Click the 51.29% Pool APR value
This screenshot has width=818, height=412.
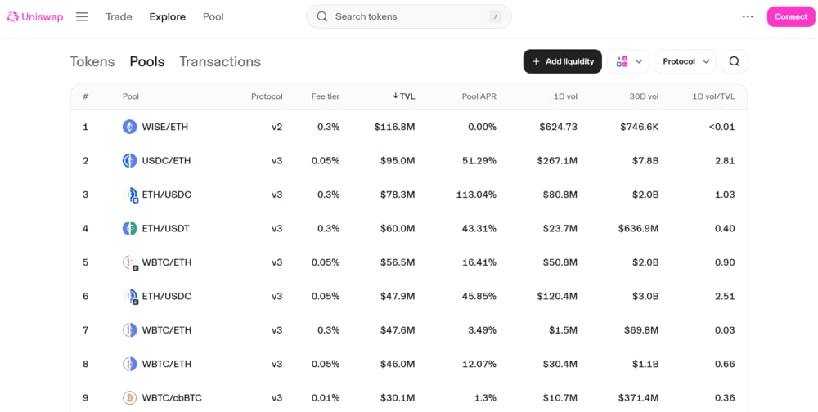coord(479,160)
